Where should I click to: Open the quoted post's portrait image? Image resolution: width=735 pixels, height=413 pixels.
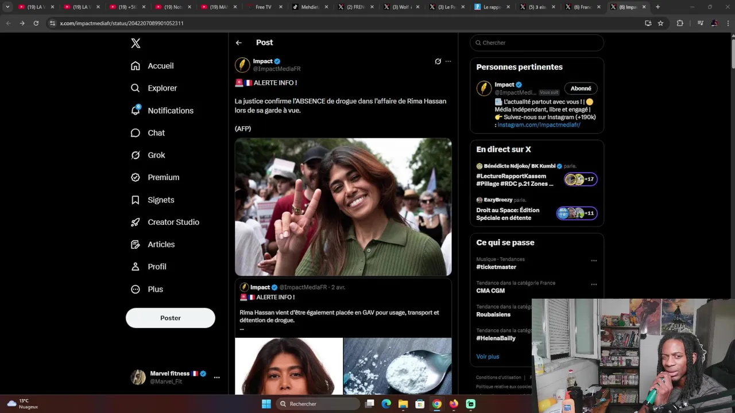[289, 366]
